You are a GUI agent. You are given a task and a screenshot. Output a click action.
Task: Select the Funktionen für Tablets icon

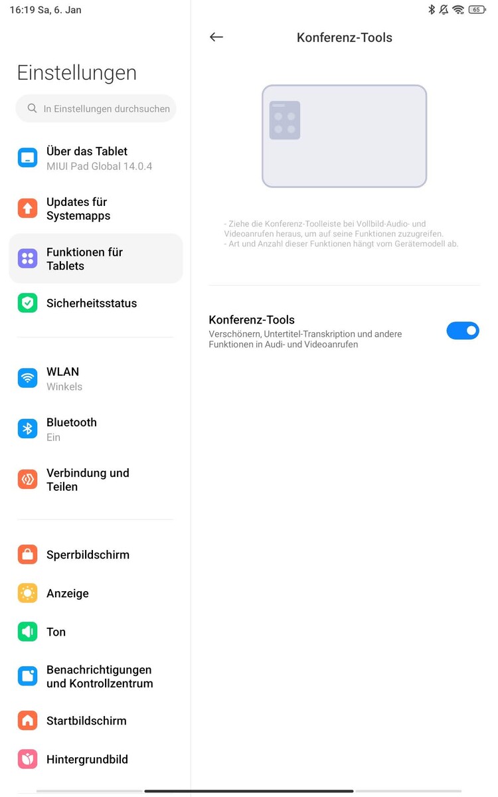pyautogui.click(x=27, y=259)
